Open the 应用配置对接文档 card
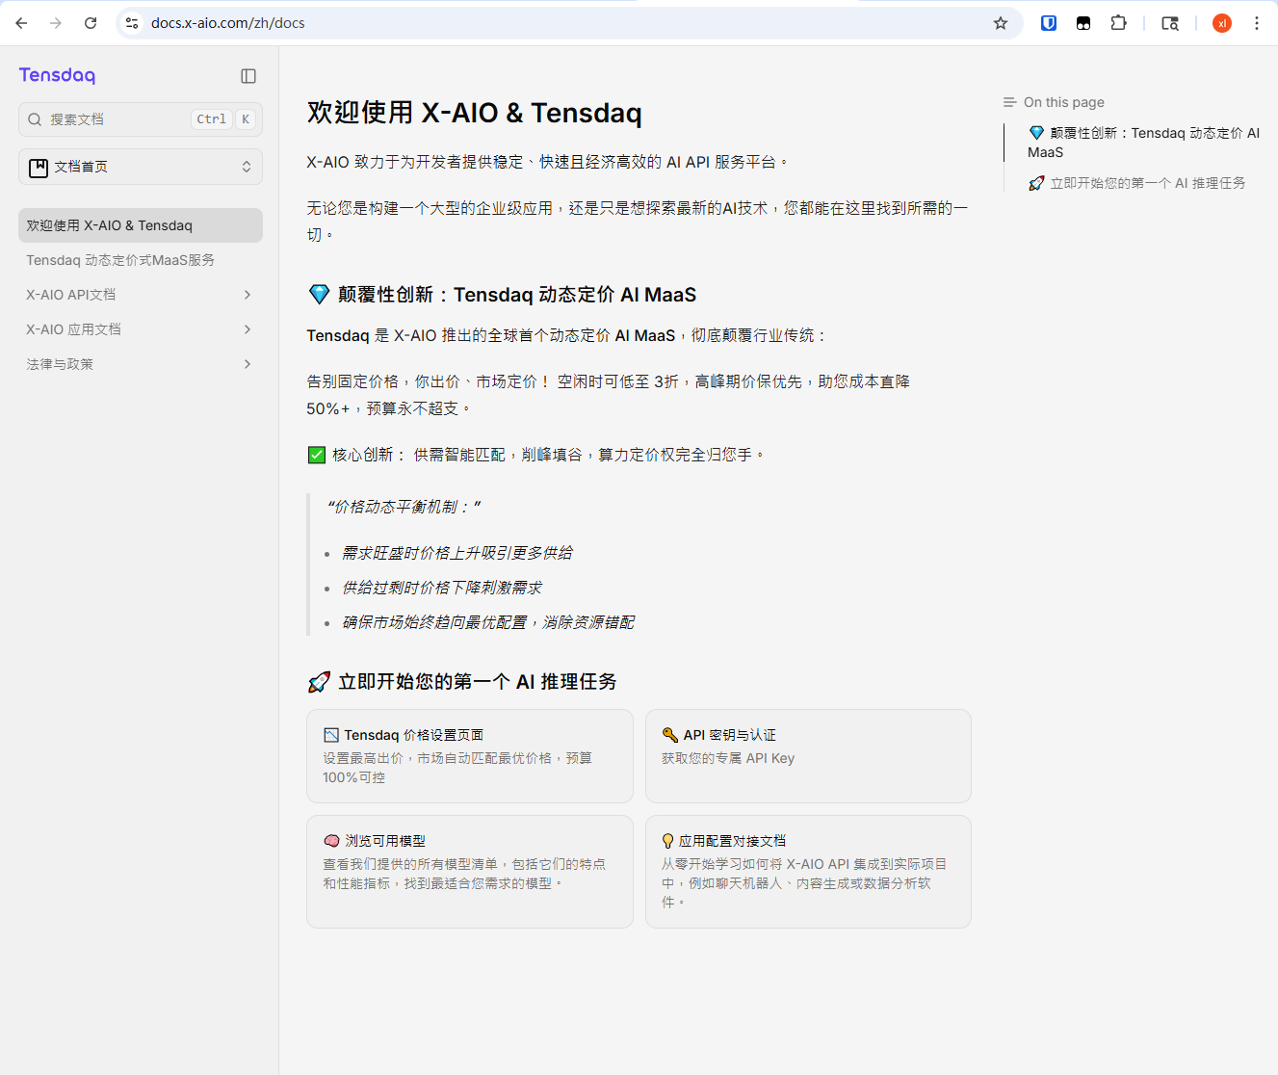Screen dimensions: 1278x1075 point(808,872)
